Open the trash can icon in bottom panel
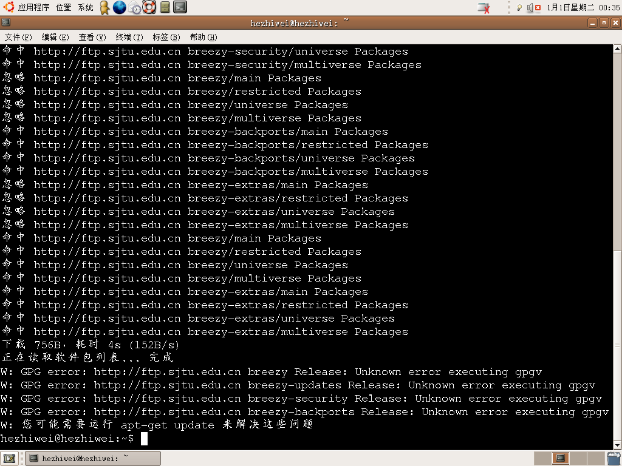 pos(613,459)
